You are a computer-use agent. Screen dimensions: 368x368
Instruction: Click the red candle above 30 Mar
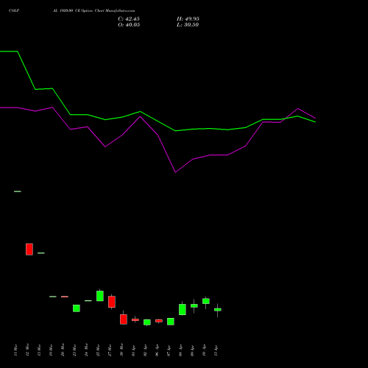(x=124, y=319)
